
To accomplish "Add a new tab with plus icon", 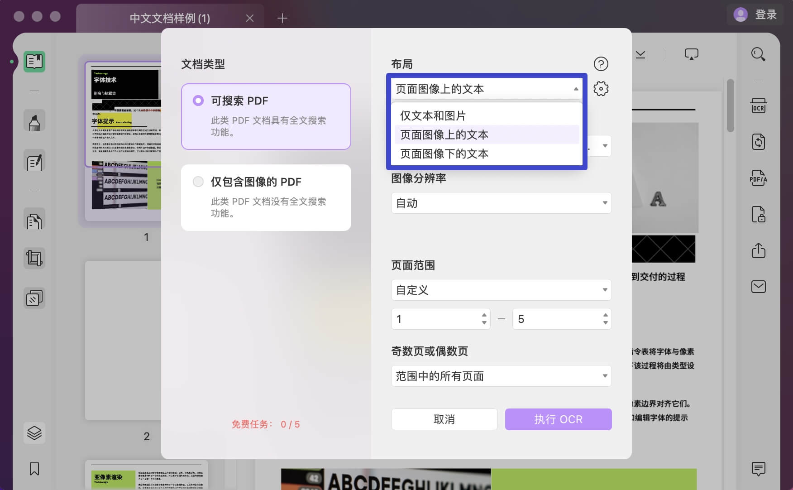I will coord(282,18).
